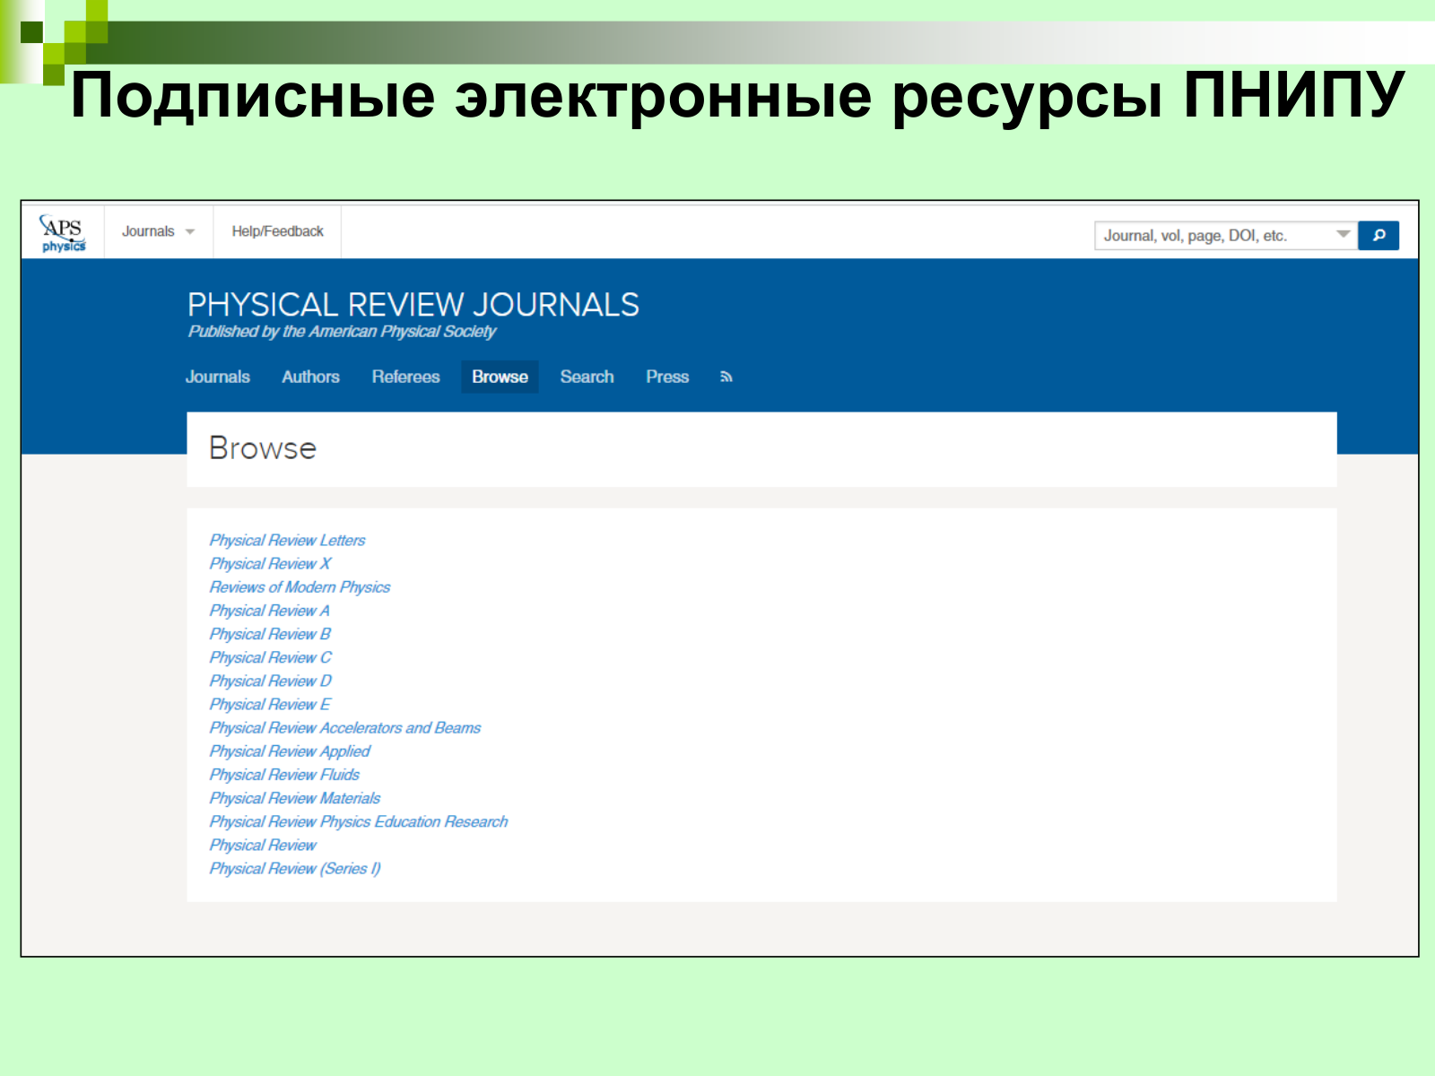Screen dimensions: 1435x1076
Task: Select the Authors navigation tab
Action: 311,377
